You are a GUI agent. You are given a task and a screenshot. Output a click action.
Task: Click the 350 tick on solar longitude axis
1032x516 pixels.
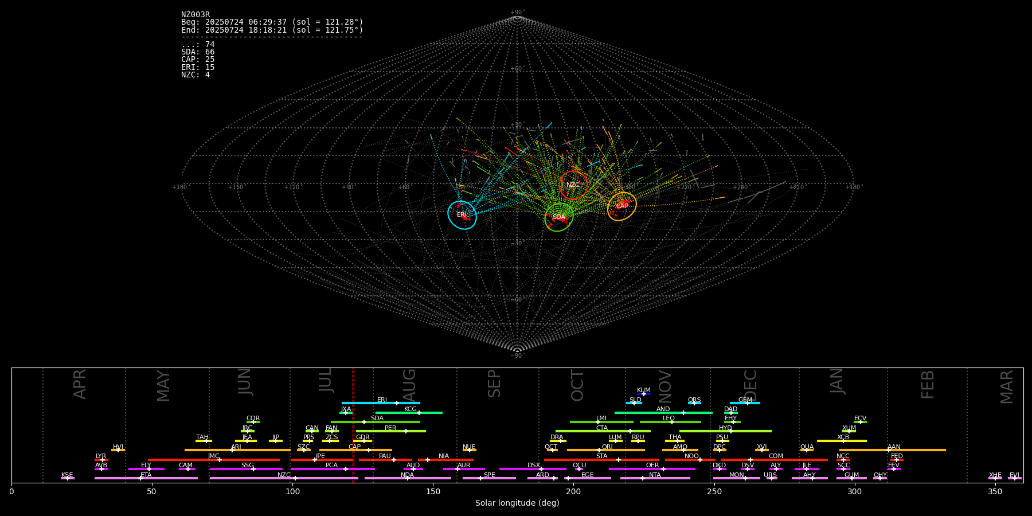[x=995, y=491]
